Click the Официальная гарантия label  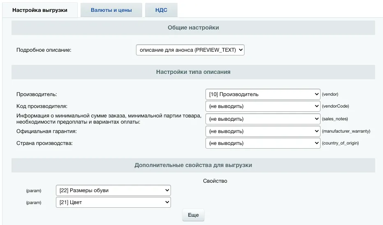tap(46, 131)
